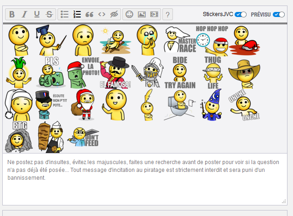Insert a numbered list
This screenshot has width=293, height=216.
click(x=77, y=14)
